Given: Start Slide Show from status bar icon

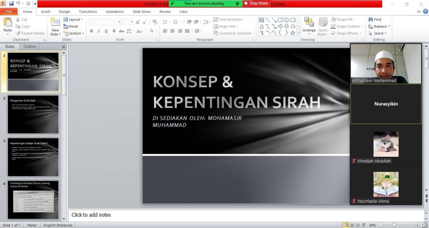Looking at the screenshot, I should tap(364, 225).
